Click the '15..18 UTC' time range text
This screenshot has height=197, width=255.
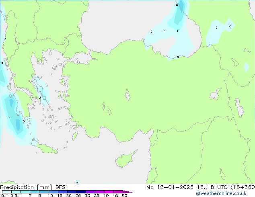coord(212,187)
